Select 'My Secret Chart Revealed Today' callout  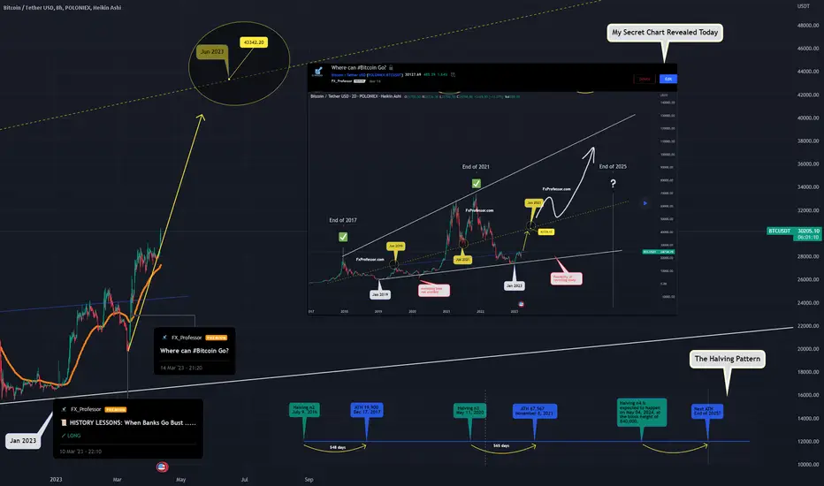(x=665, y=33)
